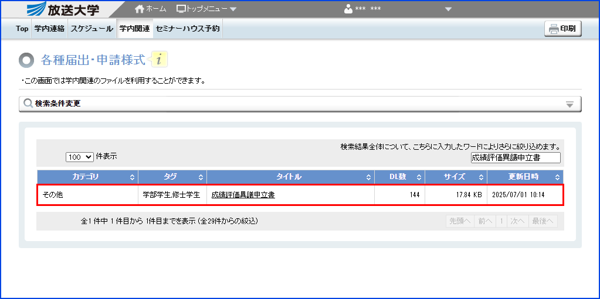Sort by the サイズ column header
This screenshot has height=299, width=600.
tap(456, 177)
